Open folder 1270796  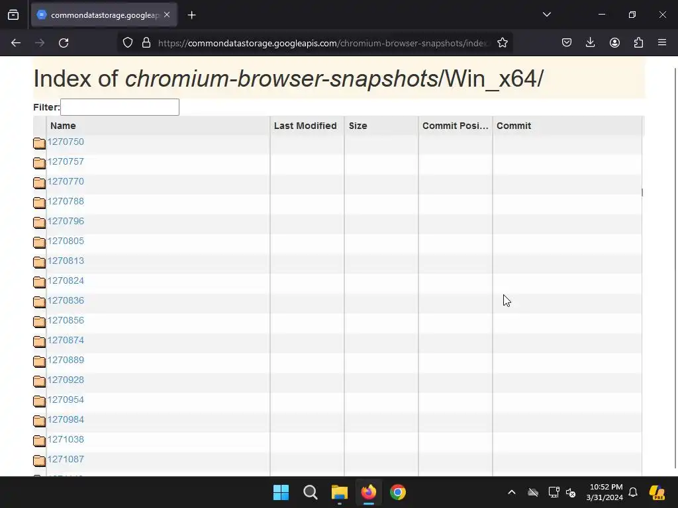coord(66,221)
